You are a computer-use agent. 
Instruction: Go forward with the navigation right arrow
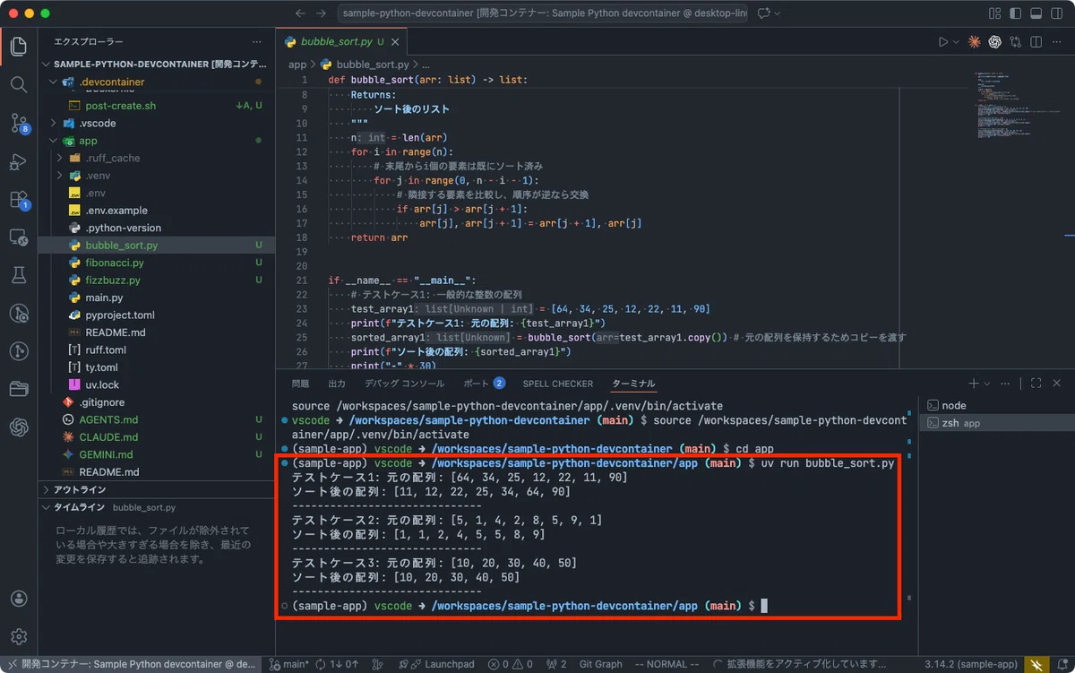[x=323, y=13]
